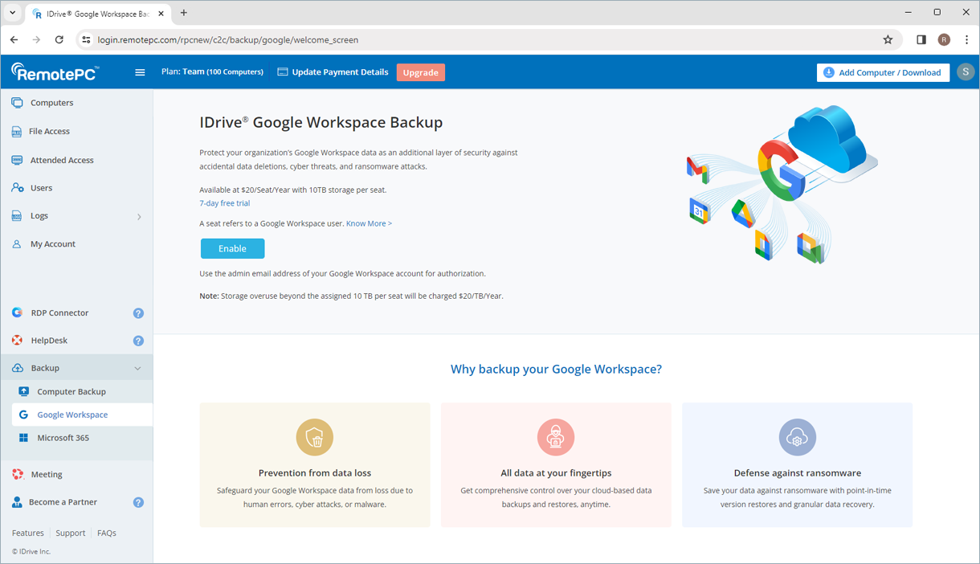Open the tab search dropdown

[13, 13]
